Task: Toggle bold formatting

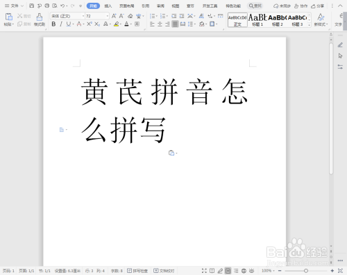Action: tap(53, 24)
